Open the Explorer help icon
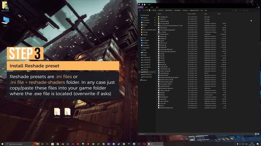Image resolution: width=261 pixels, height=146 pixels. 259,7
